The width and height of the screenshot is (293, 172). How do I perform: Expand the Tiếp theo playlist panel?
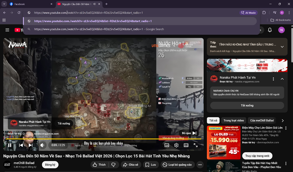pos(282,47)
